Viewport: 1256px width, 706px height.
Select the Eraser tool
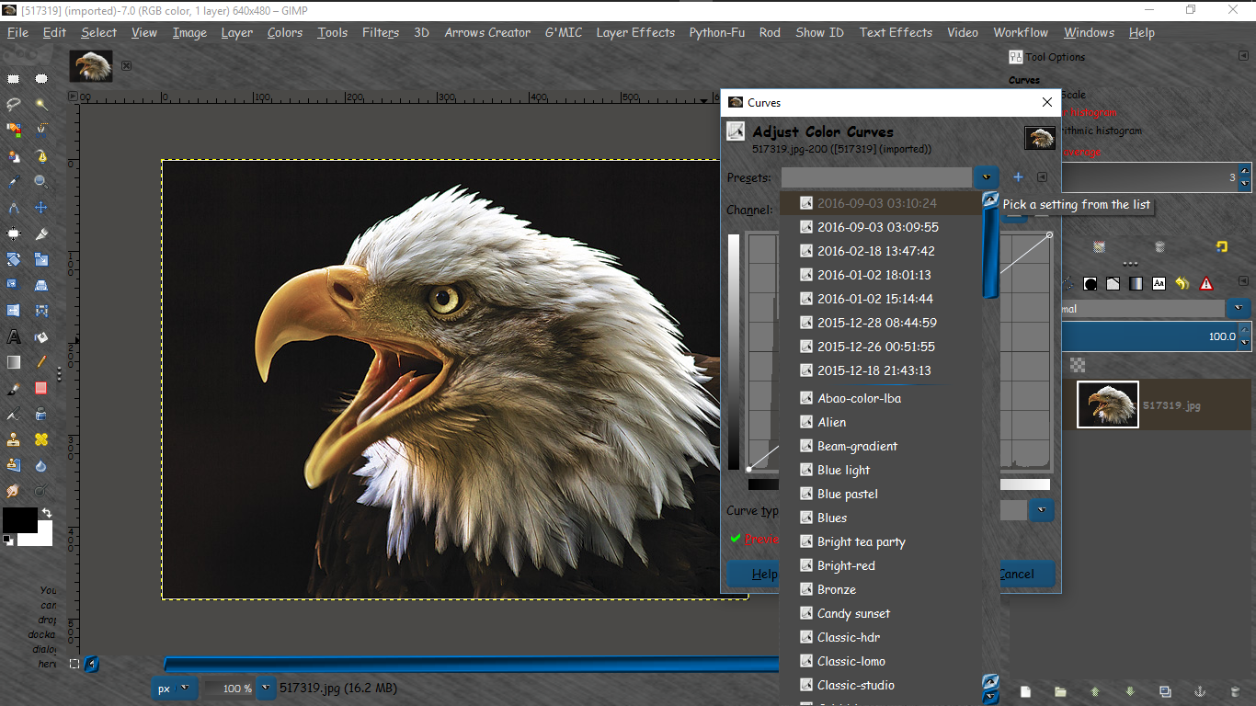pos(41,388)
